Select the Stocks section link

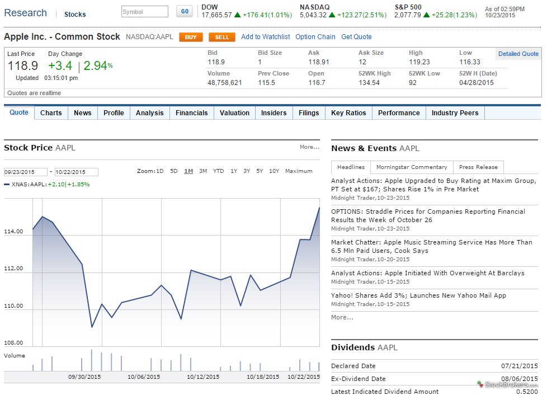point(75,15)
